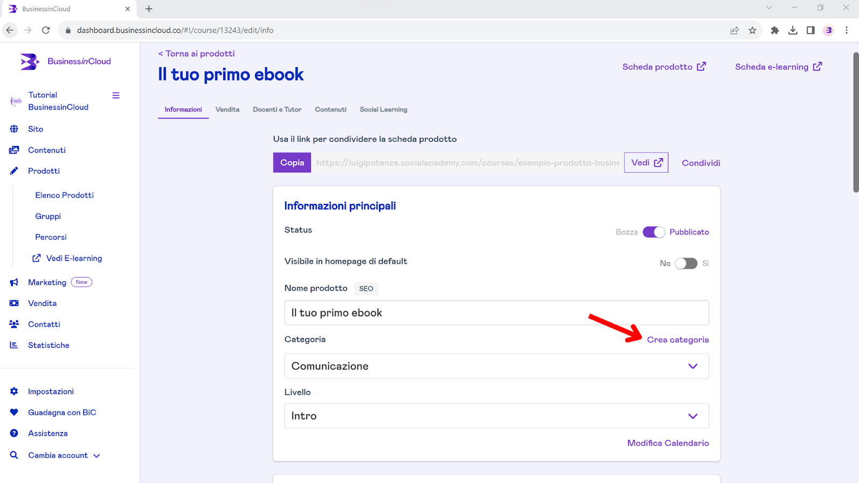Click the browser extensions puzzle icon

(775, 30)
